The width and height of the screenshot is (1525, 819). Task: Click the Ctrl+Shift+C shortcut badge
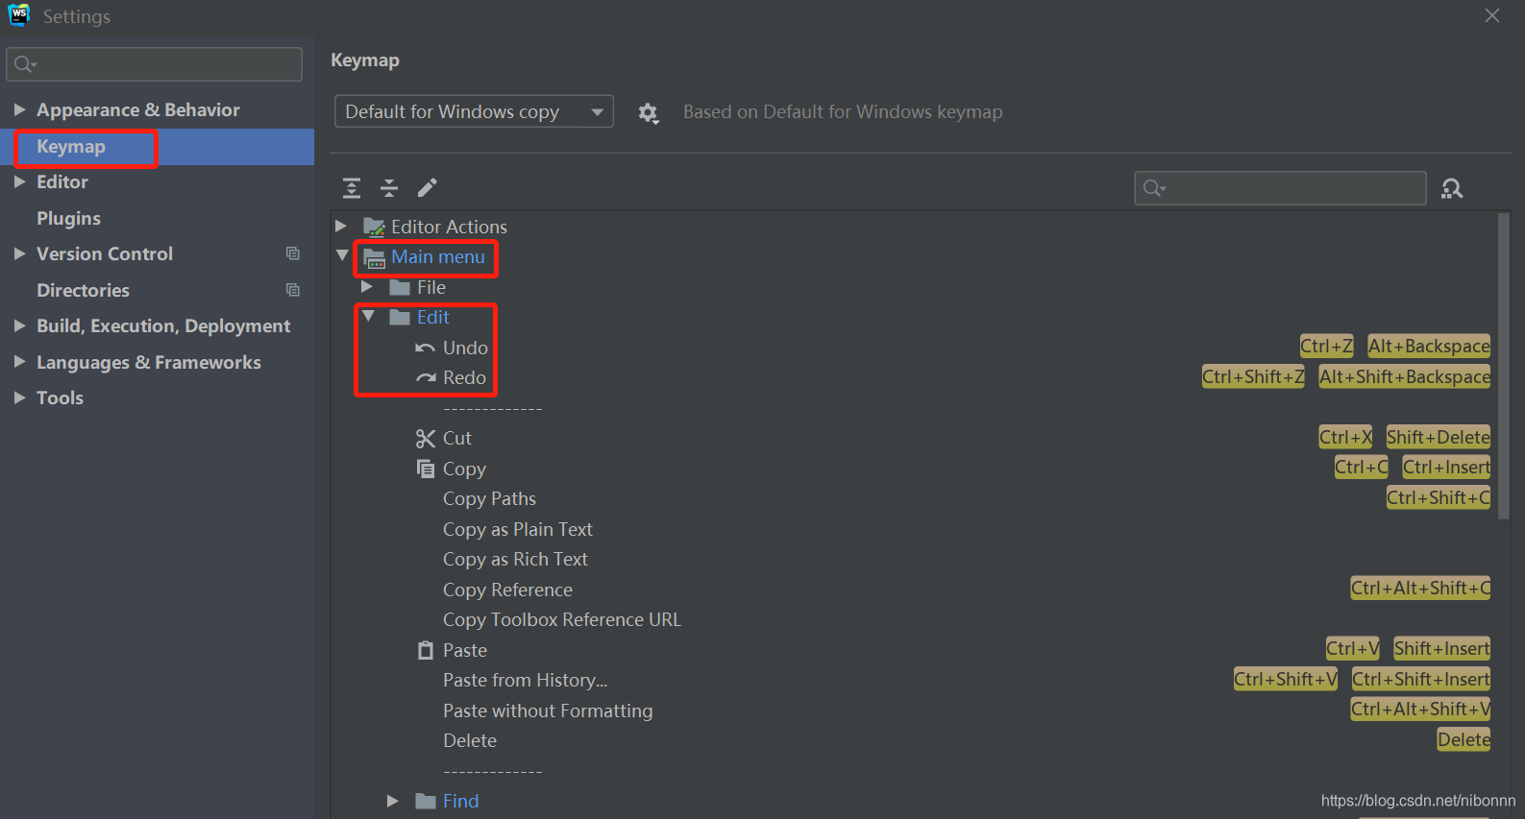(1439, 497)
